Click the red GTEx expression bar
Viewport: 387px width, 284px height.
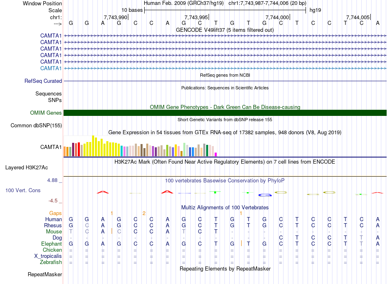tap(79, 149)
